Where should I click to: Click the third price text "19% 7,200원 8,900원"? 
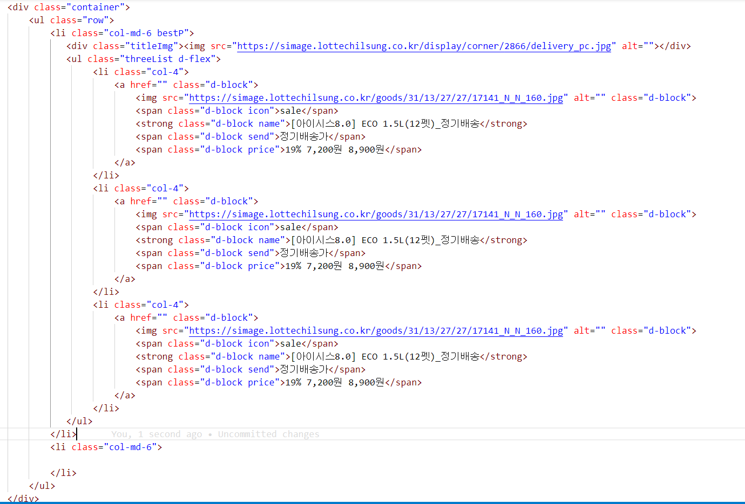335,382
